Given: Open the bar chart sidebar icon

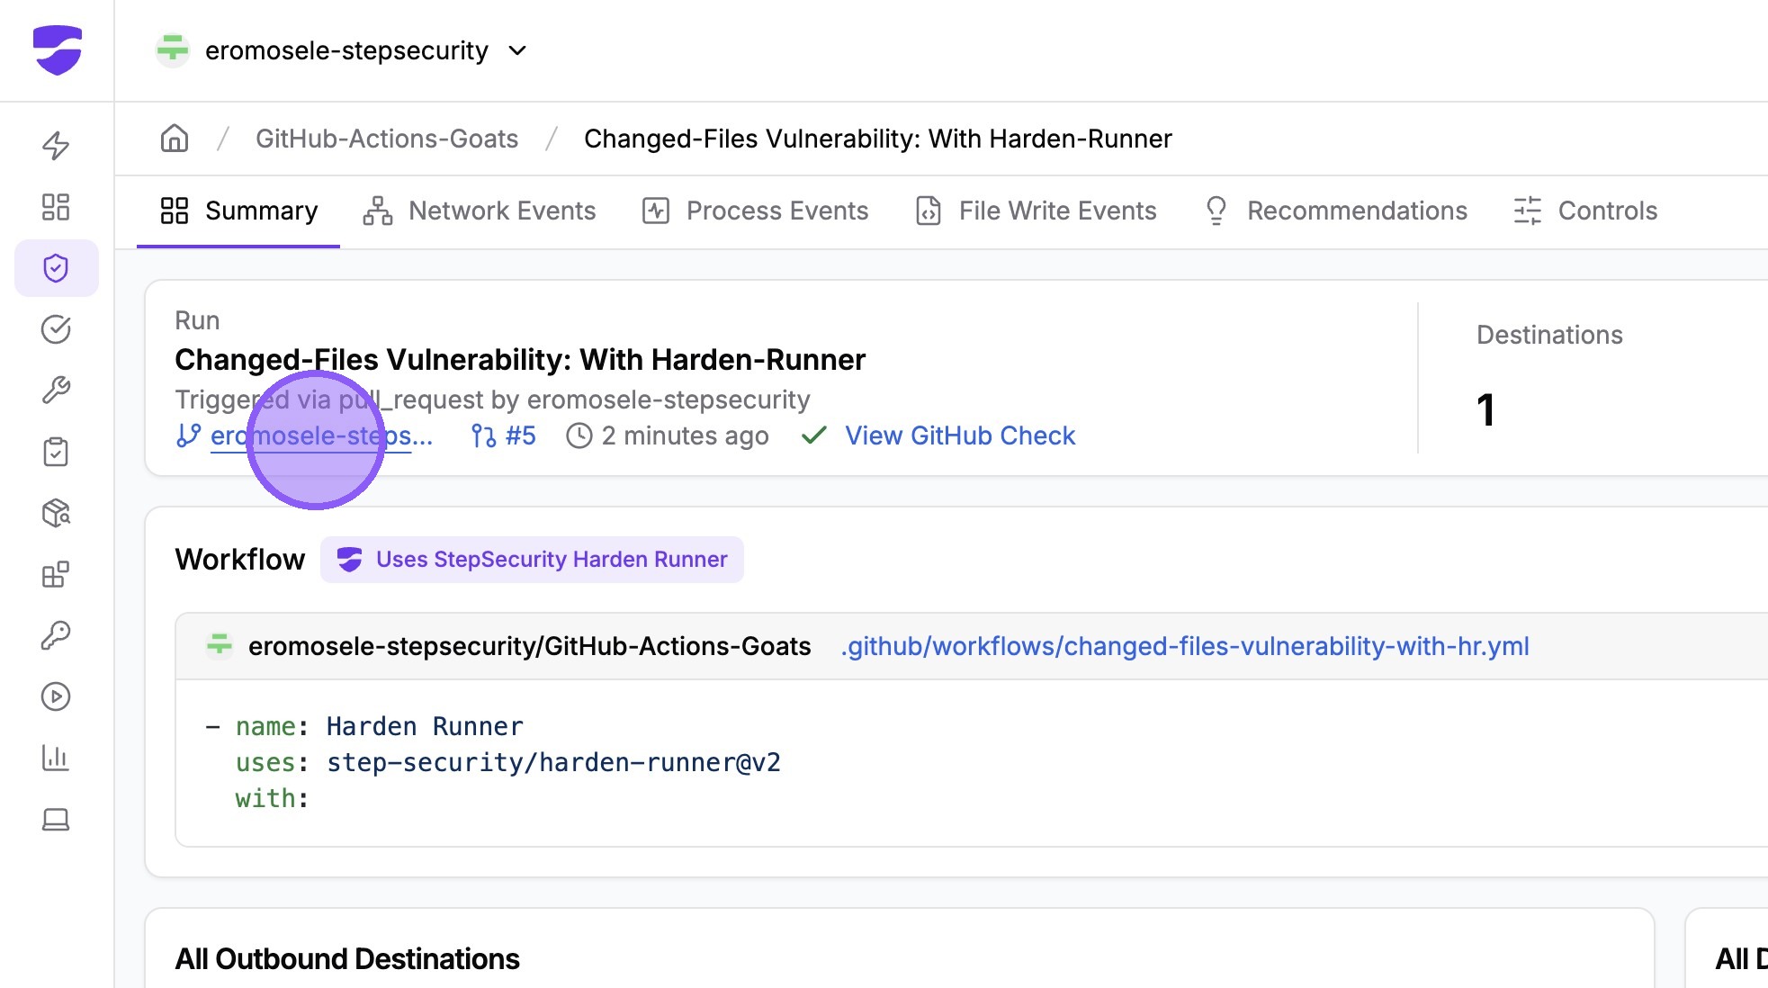Looking at the screenshot, I should click(x=56, y=758).
